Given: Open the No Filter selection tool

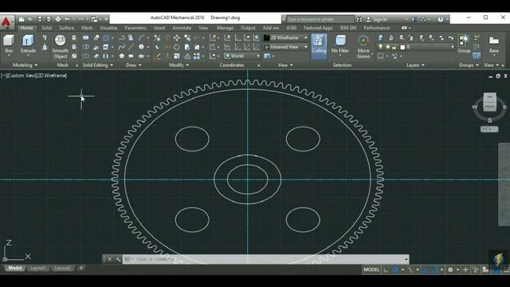Looking at the screenshot, I should tap(340, 45).
